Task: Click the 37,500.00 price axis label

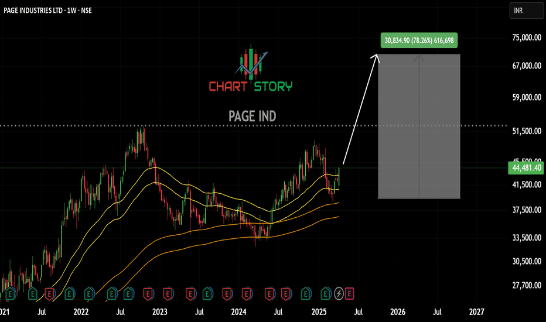Action: [527, 210]
